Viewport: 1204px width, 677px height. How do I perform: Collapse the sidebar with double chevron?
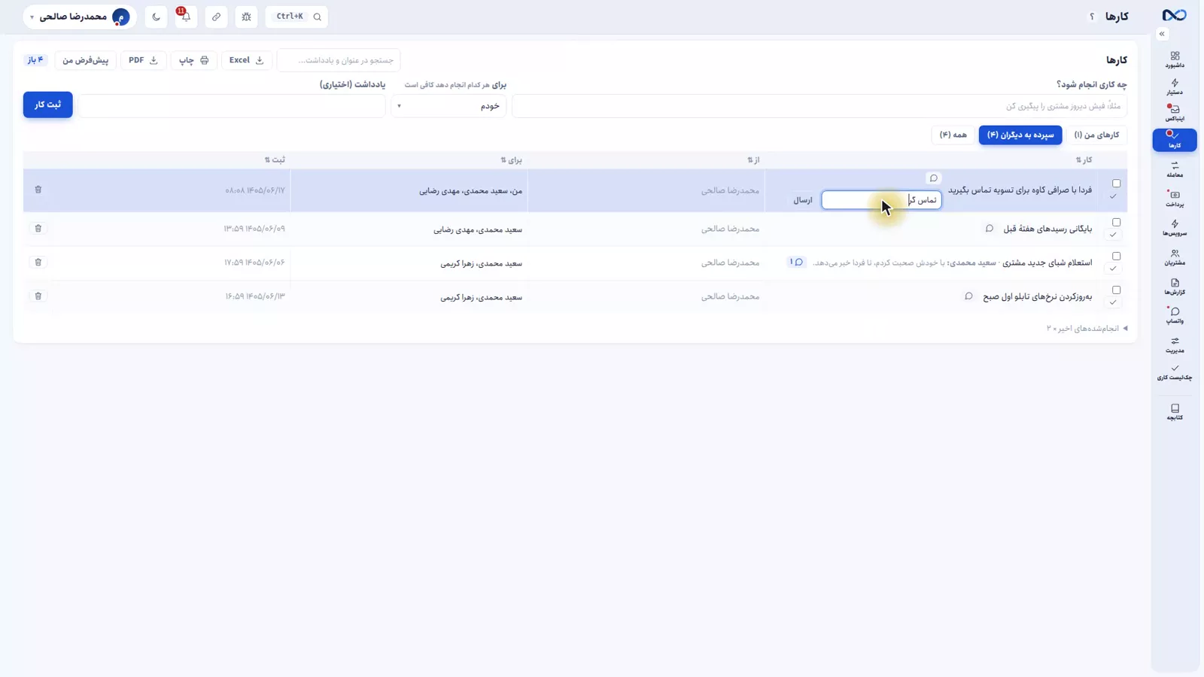pyautogui.click(x=1162, y=34)
